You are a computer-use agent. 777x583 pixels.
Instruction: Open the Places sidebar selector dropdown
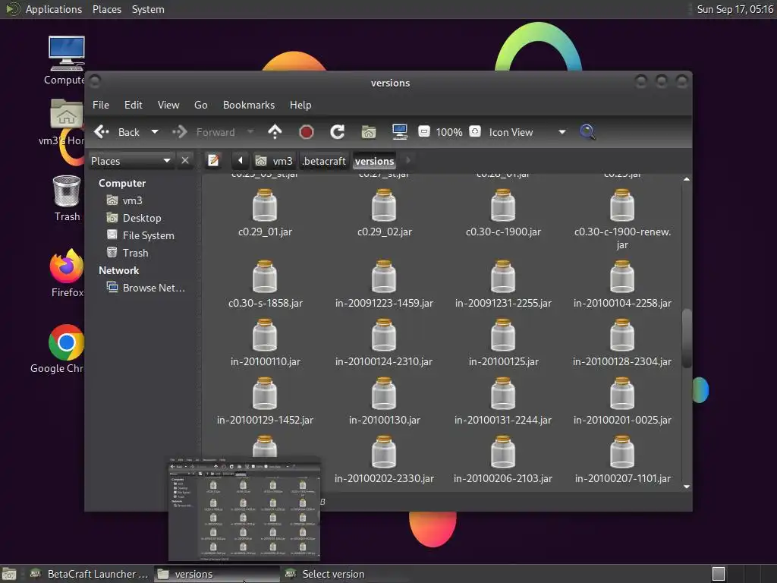[131, 161]
